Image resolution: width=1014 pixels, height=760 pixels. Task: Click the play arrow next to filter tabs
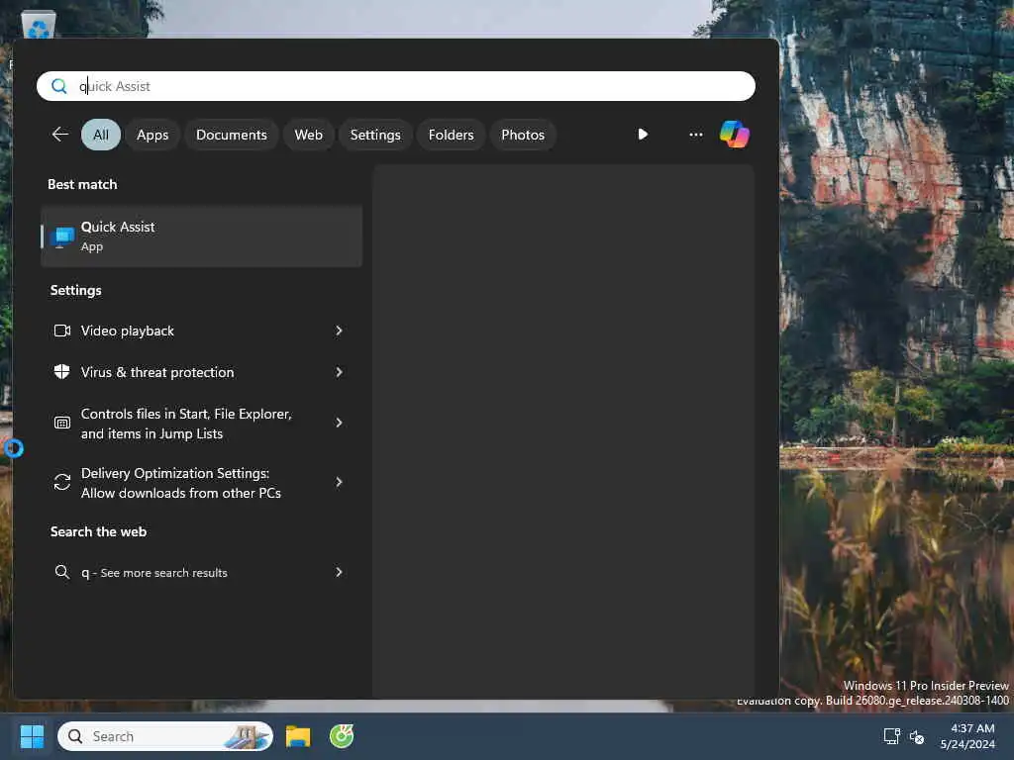click(642, 135)
